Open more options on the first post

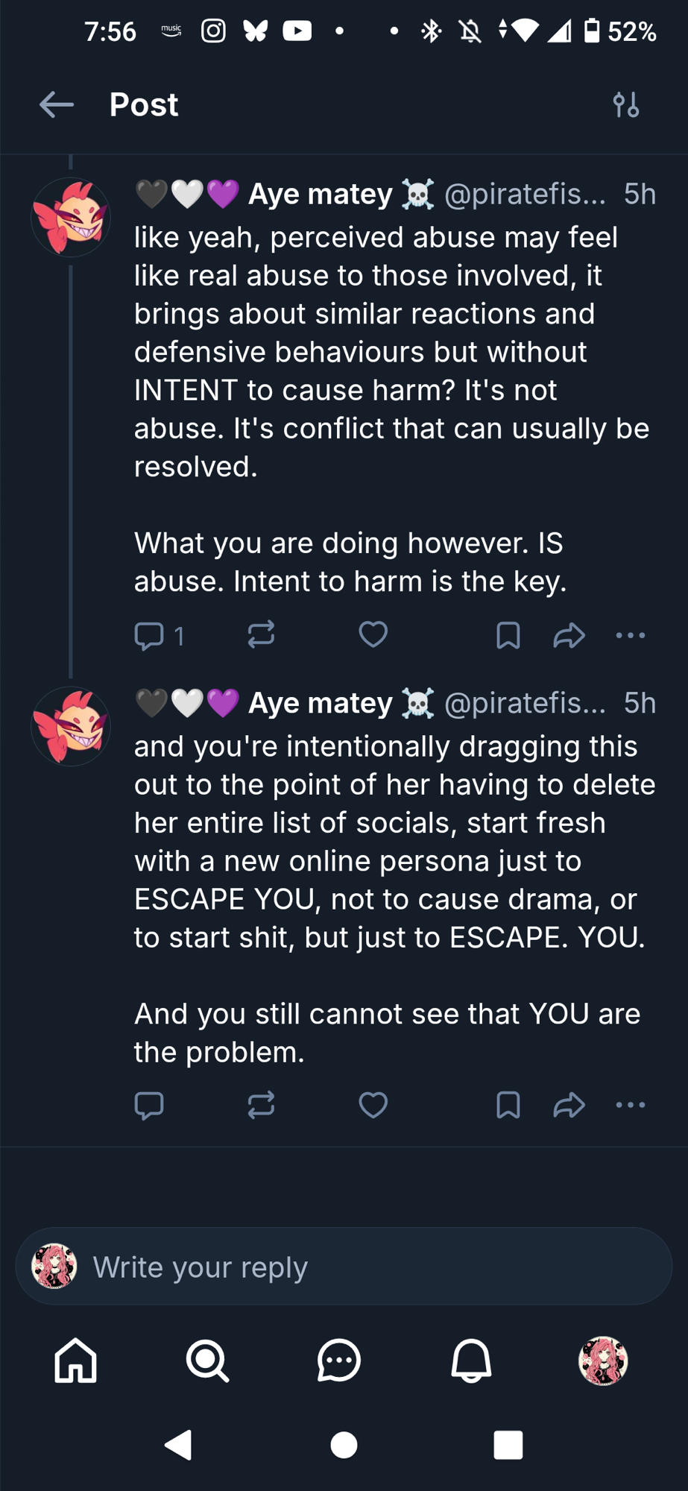(x=631, y=636)
